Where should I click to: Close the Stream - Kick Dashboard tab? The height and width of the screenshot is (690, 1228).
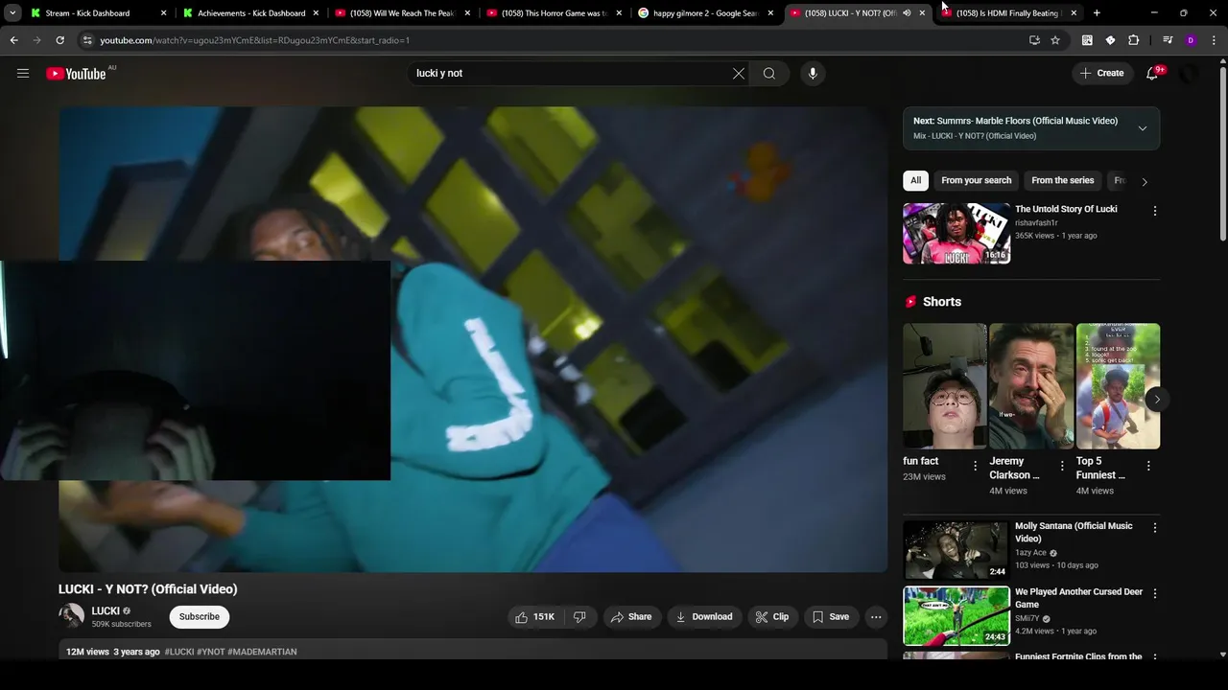[164, 13]
